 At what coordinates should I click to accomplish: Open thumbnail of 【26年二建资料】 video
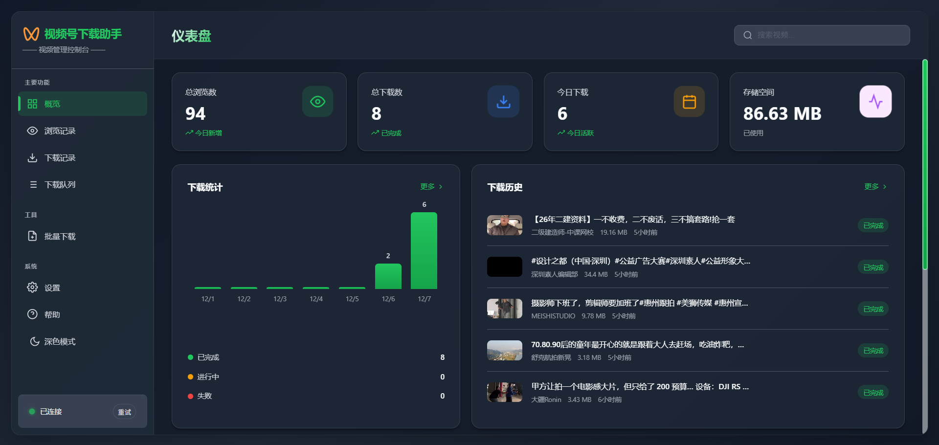point(505,225)
